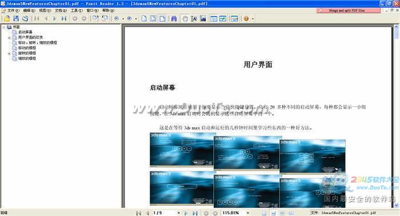Click the Print icon in toolbar

25,18
